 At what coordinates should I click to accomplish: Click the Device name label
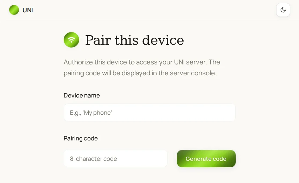point(82,95)
